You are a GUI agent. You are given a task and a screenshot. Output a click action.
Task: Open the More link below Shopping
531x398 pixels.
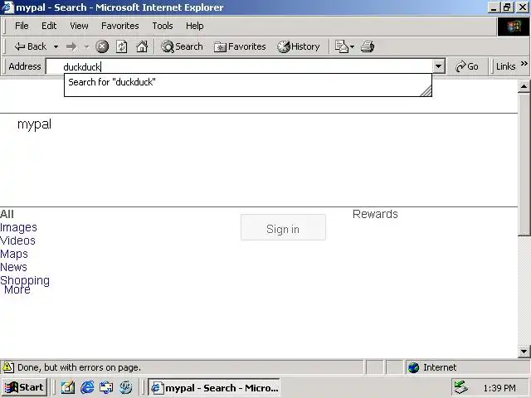pos(17,290)
